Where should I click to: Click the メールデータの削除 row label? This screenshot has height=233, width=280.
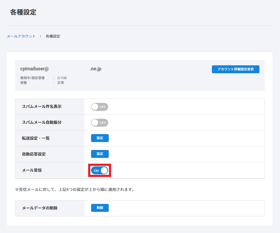tap(40, 208)
